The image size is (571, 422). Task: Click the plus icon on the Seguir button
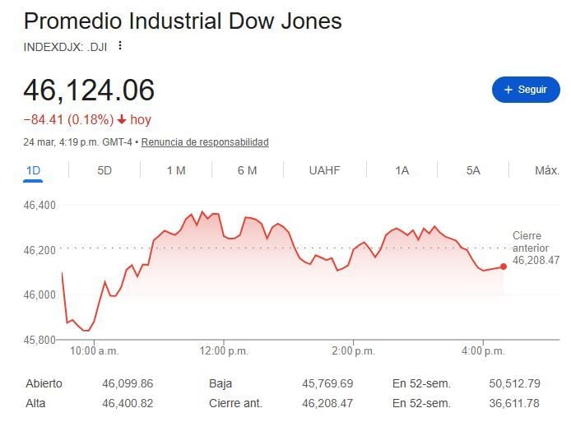508,90
